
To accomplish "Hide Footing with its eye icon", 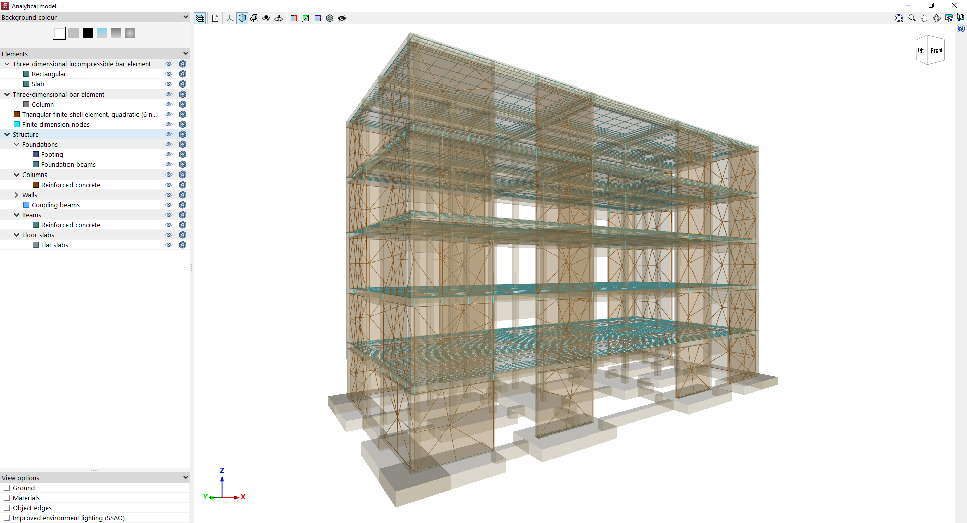I will pos(169,154).
